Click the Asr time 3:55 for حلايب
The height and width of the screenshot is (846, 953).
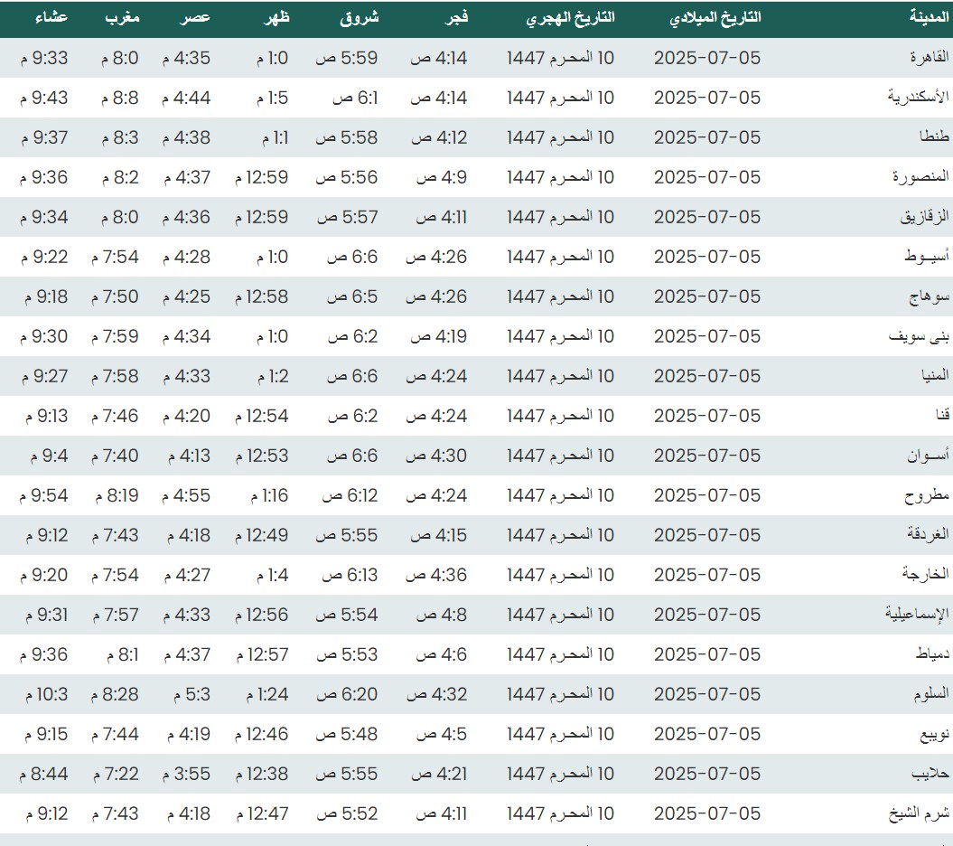(185, 774)
